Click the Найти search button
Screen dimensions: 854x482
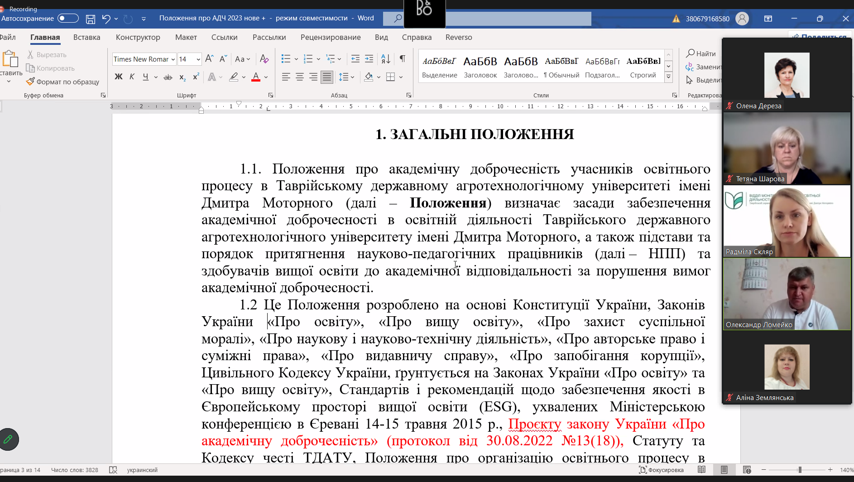point(700,53)
